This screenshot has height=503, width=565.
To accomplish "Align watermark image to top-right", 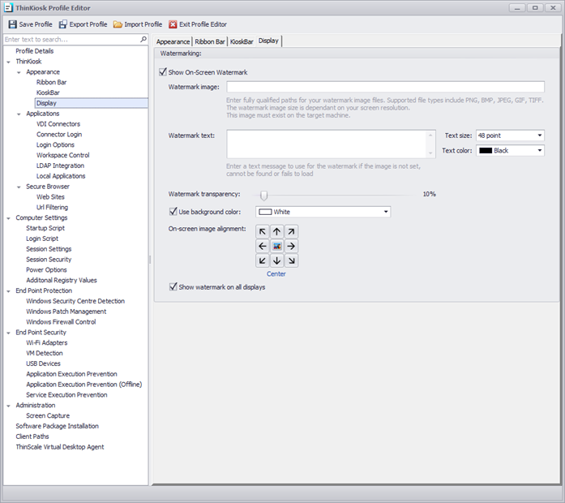I will 291,231.
